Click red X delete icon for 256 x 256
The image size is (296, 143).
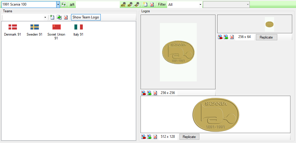click(x=155, y=93)
